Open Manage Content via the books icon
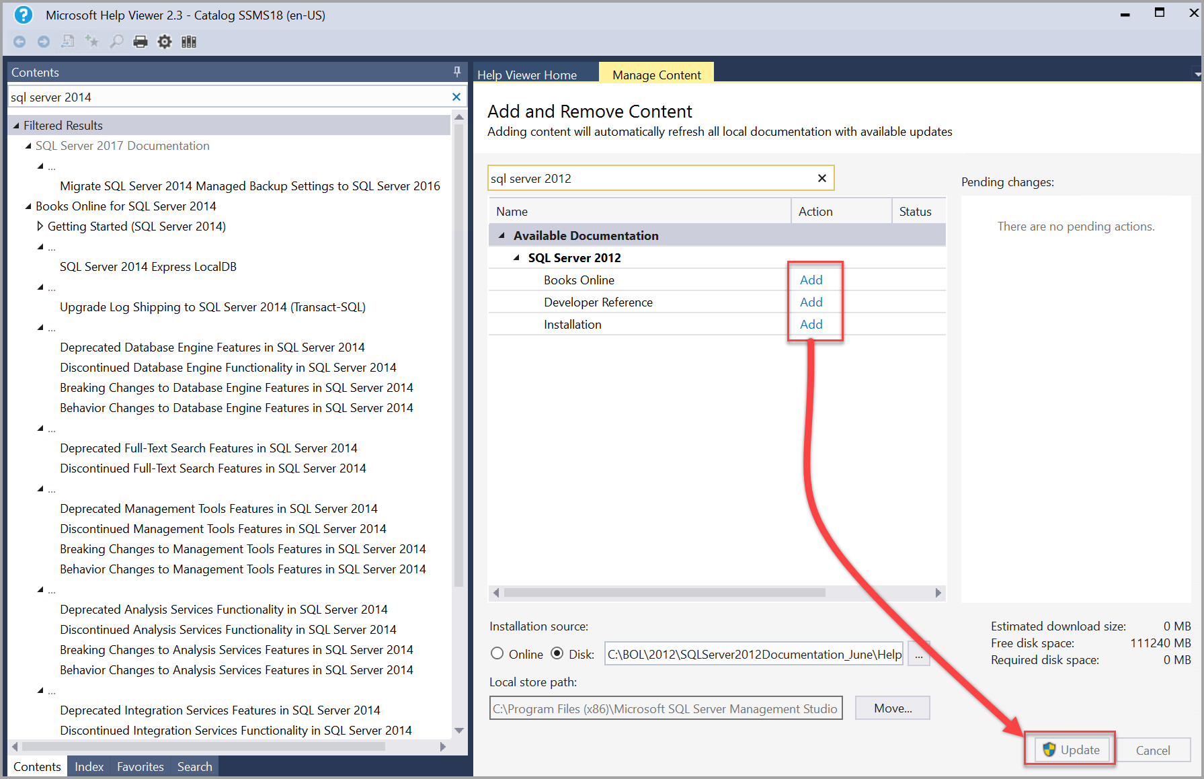1204x779 pixels. tap(189, 41)
